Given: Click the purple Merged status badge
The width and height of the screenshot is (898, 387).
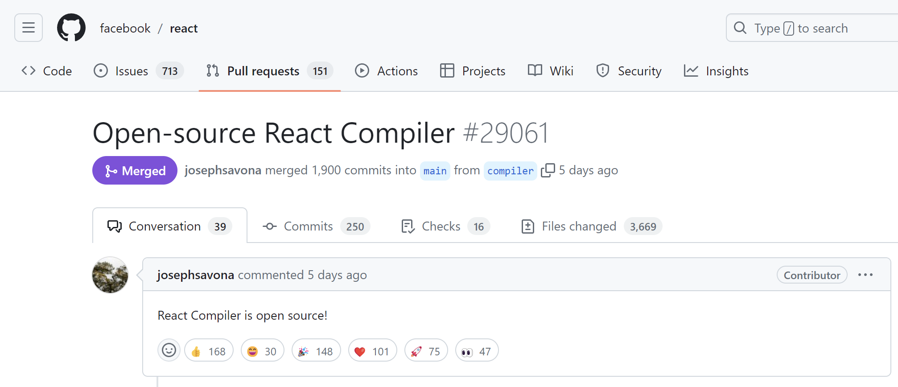Looking at the screenshot, I should (x=135, y=170).
